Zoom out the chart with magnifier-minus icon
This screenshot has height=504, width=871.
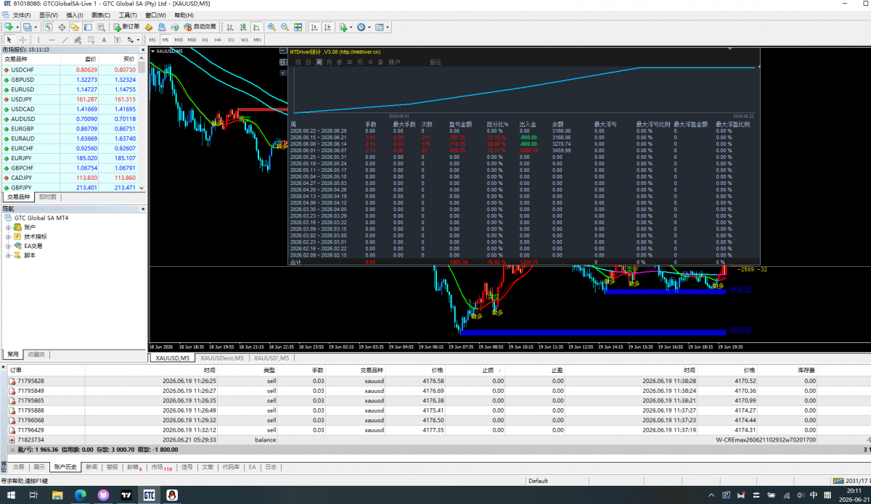[x=285, y=27]
